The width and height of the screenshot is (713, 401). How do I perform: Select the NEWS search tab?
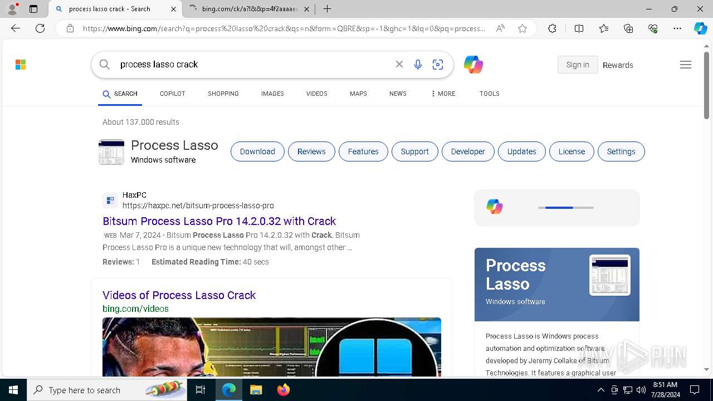pyautogui.click(x=398, y=94)
